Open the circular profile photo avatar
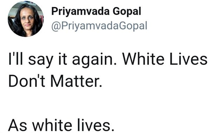 (26, 19)
